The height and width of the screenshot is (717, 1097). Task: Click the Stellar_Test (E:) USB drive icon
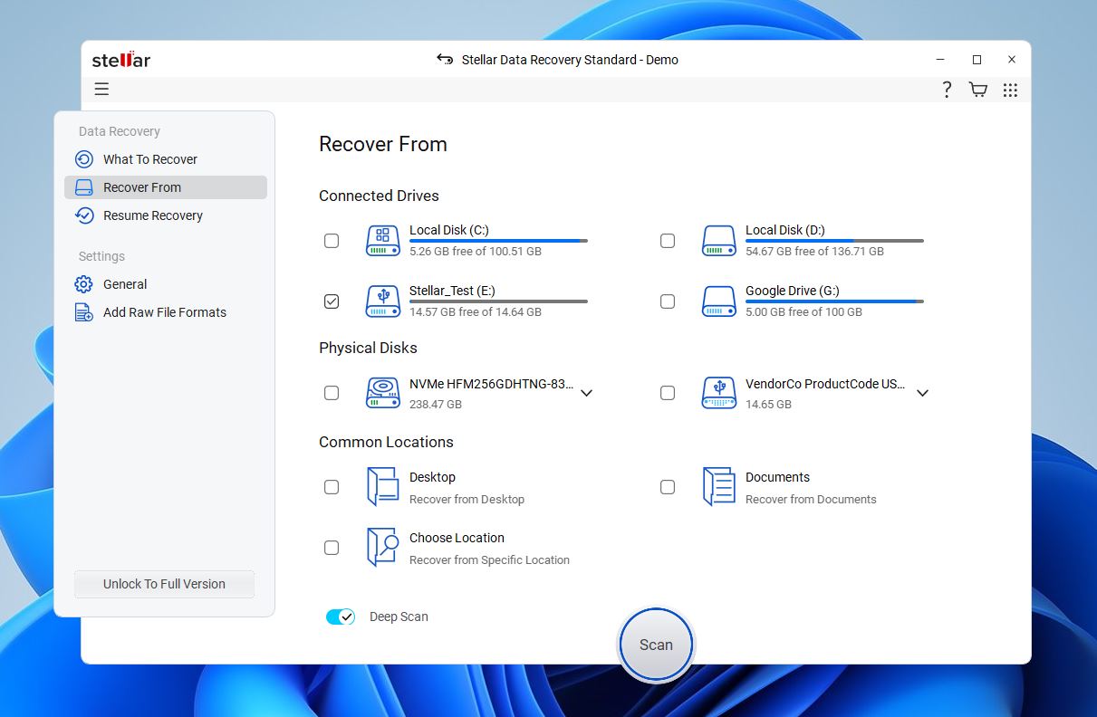point(382,301)
